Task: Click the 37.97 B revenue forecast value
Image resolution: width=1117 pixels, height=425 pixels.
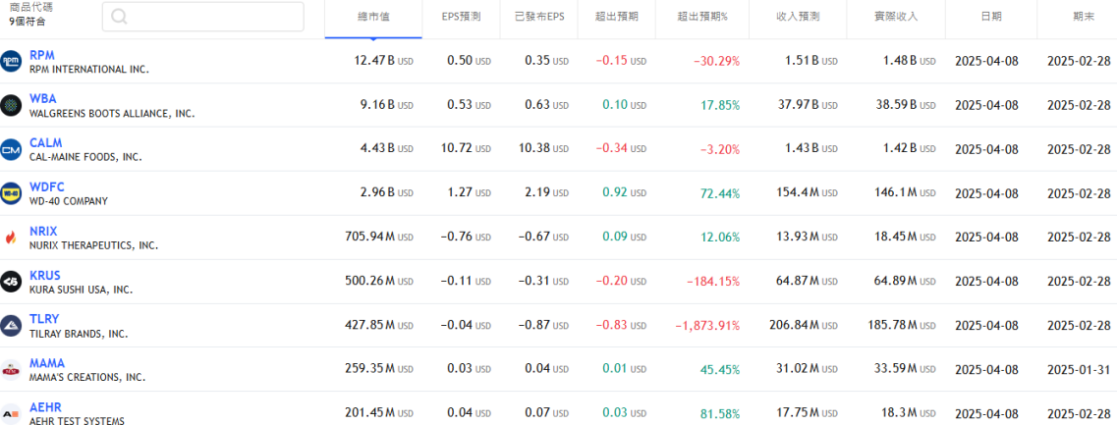Action: [x=808, y=105]
